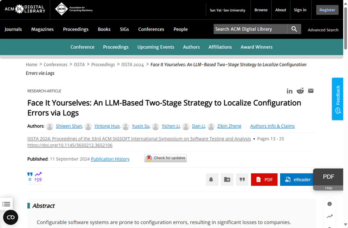This screenshot has height=228, width=348.
Task: Select the Award Winners tab
Action: pyautogui.click(x=256, y=47)
